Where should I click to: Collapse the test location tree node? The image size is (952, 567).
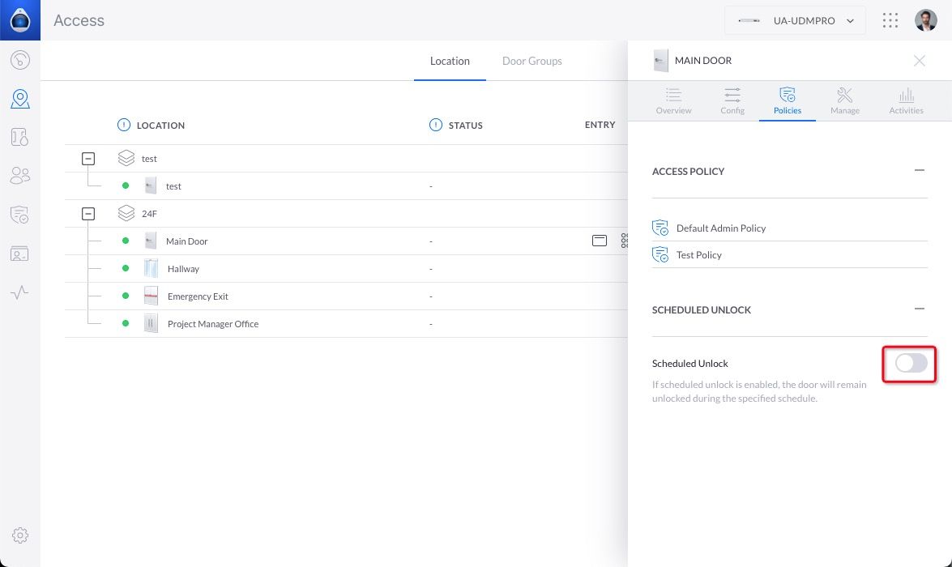[88, 159]
